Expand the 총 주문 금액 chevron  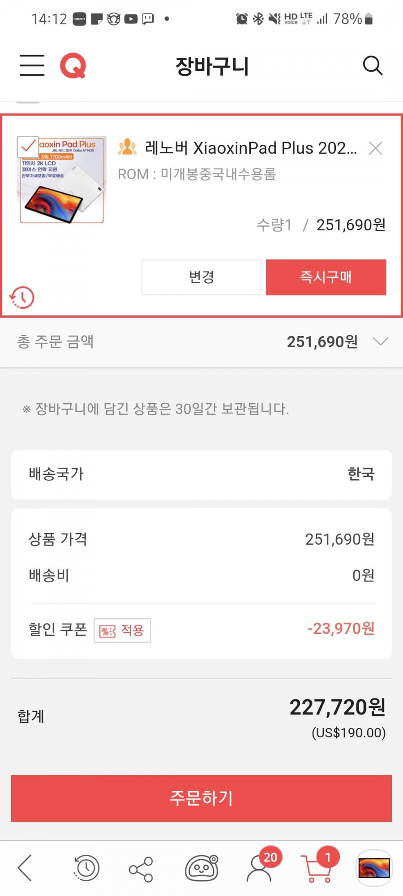[380, 342]
